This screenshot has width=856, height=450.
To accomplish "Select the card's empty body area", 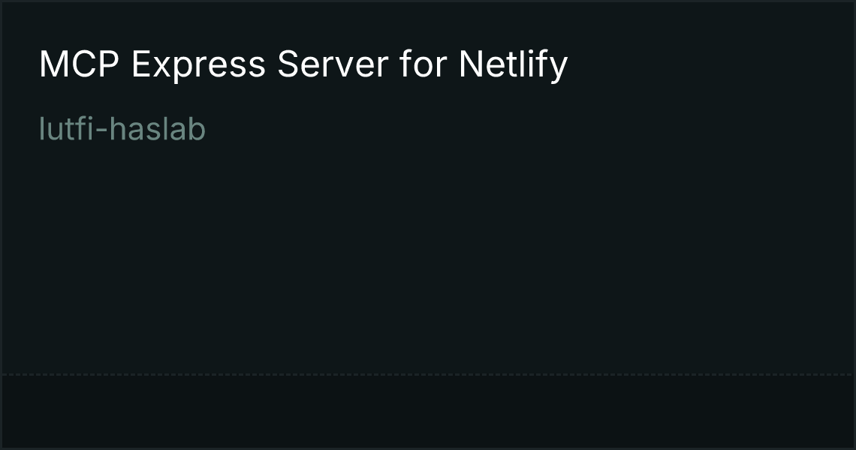I will click(x=428, y=256).
